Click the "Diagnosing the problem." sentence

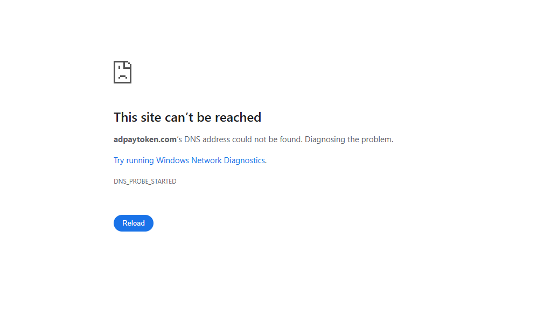pos(349,139)
